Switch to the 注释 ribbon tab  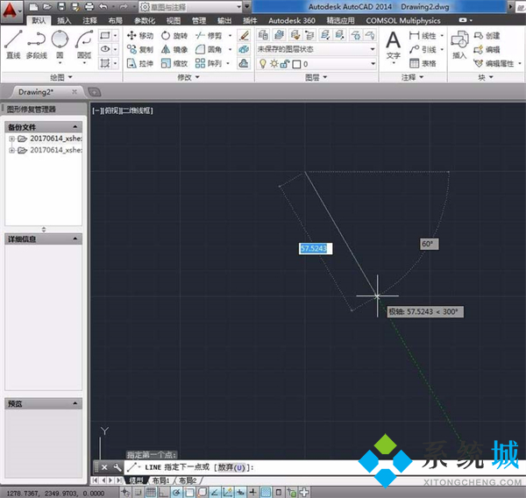(x=89, y=20)
